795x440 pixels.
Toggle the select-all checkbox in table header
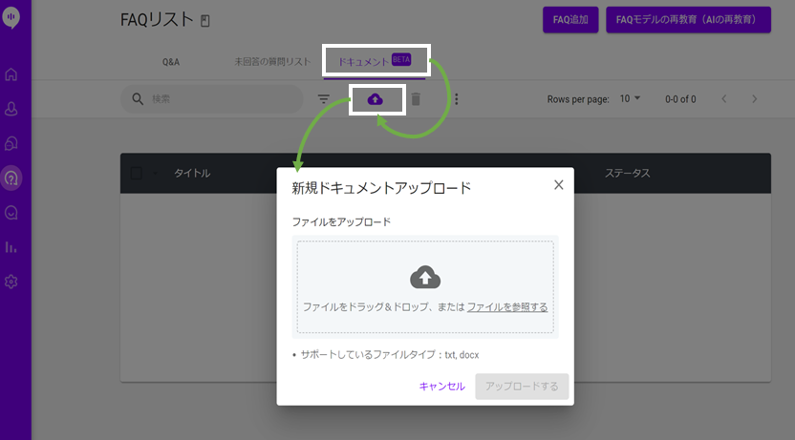coord(137,173)
